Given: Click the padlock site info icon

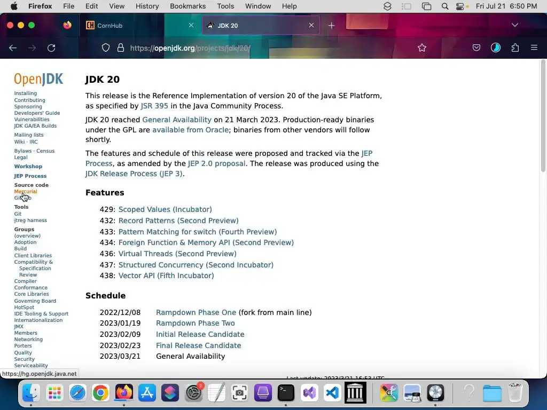Looking at the screenshot, I should (121, 48).
